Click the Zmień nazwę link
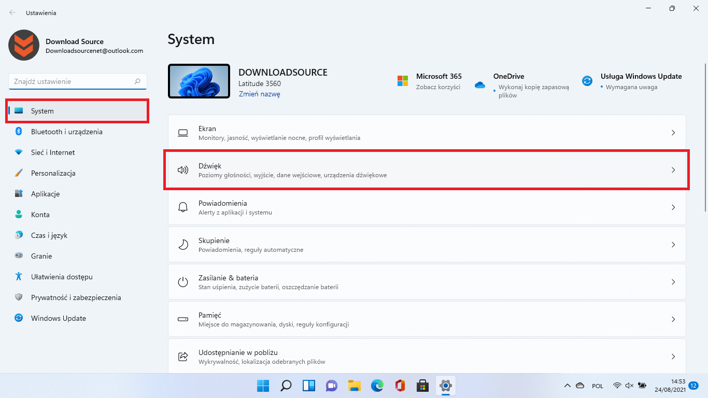The image size is (708, 398). [259, 94]
